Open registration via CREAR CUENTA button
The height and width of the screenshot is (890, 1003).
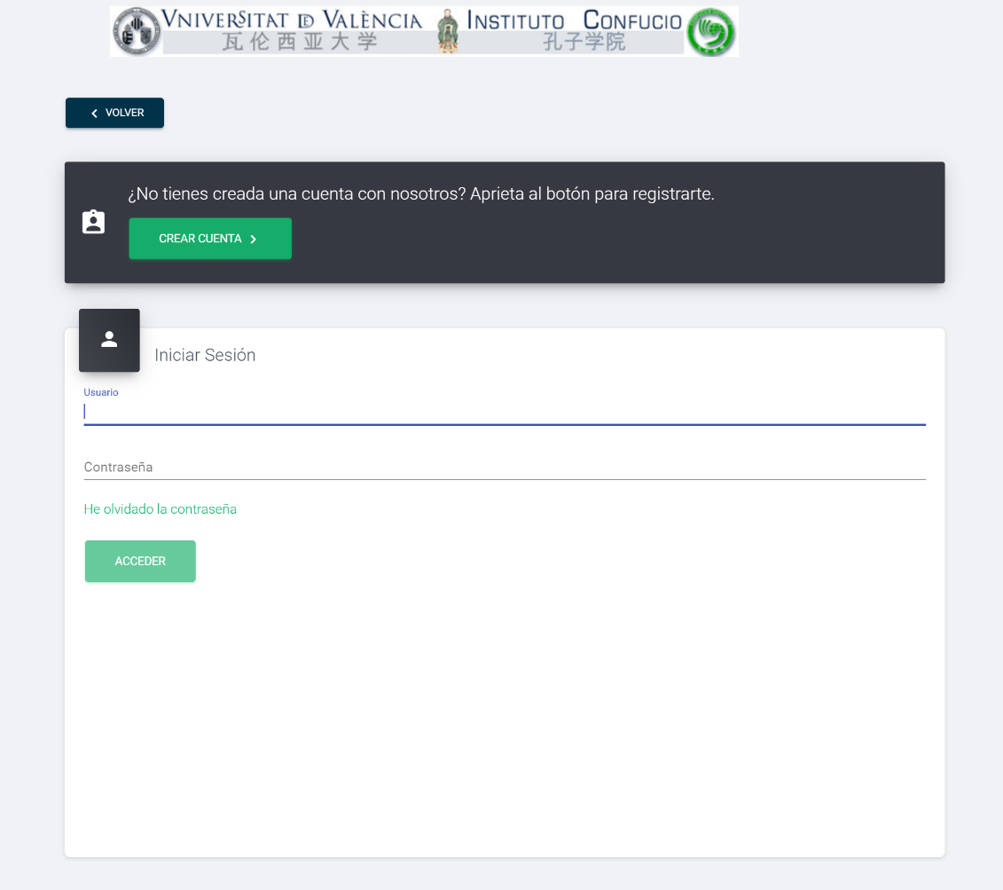point(210,239)
